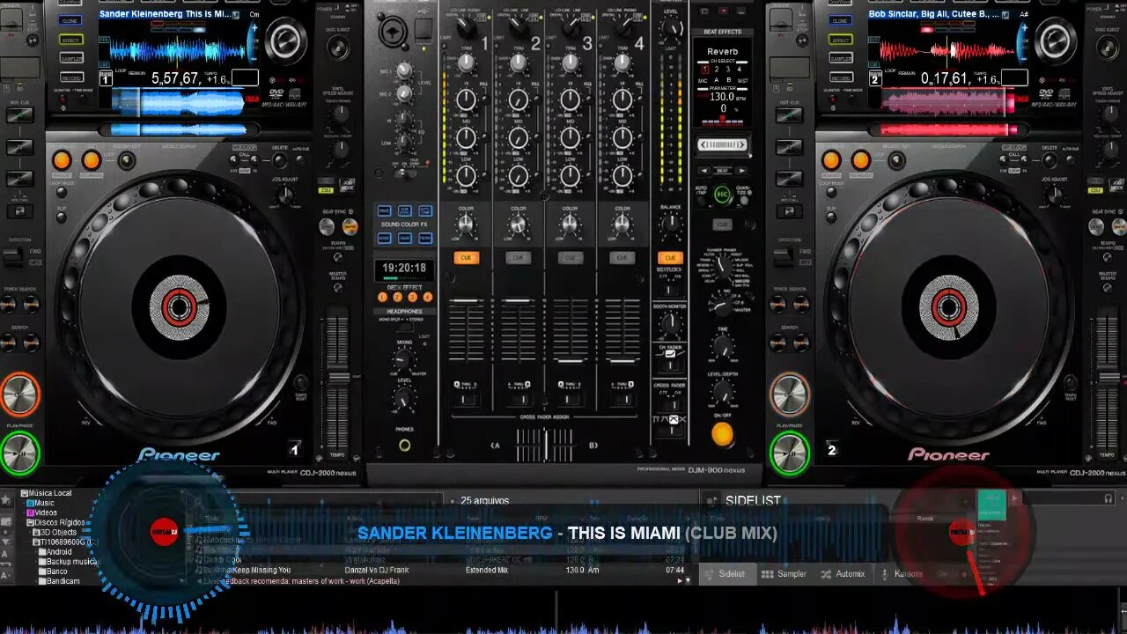The height and width of the screenshot is (634, 1127).
Task: Click the CLONE button on deck 1
Action: [70, 20]
